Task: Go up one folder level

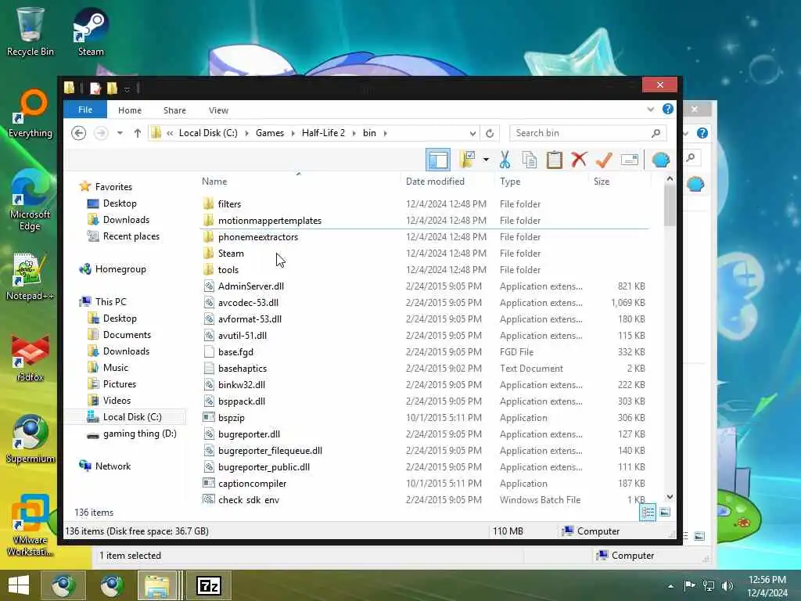Action: pos(138,133)
